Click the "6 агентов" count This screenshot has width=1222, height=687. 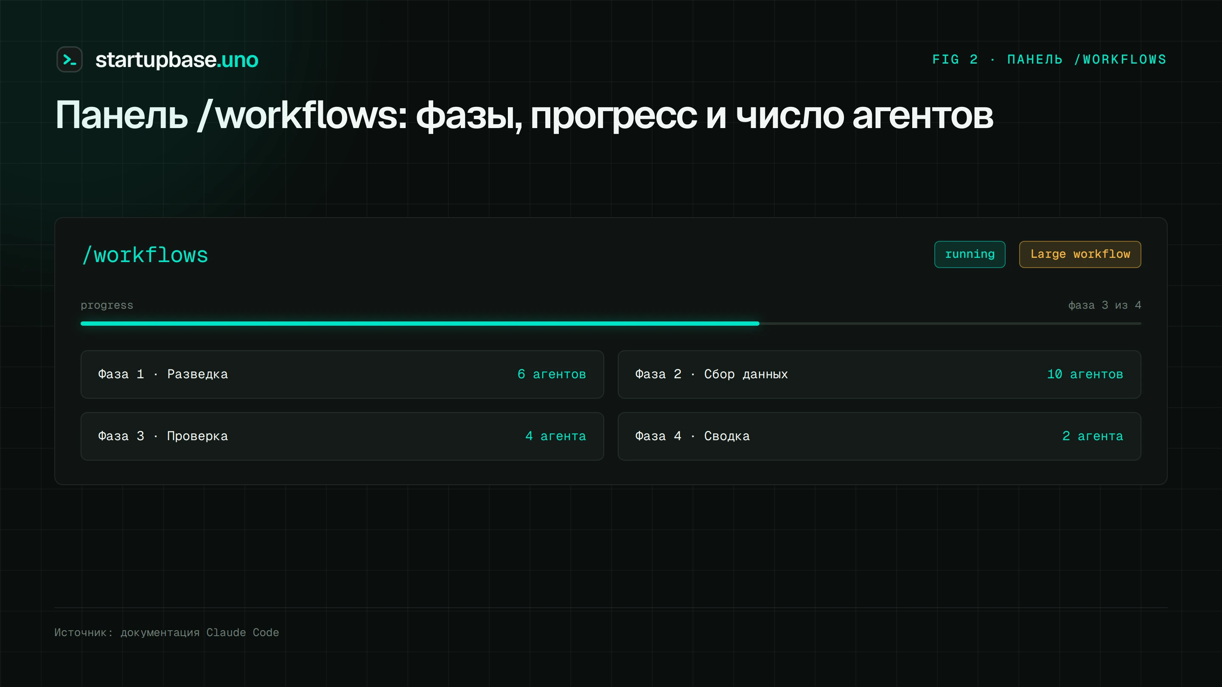pos(552,374)
